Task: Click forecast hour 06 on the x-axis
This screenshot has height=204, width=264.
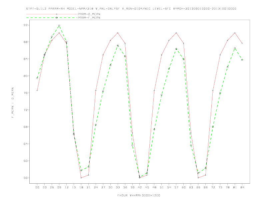Action: (x=52, y=187)
